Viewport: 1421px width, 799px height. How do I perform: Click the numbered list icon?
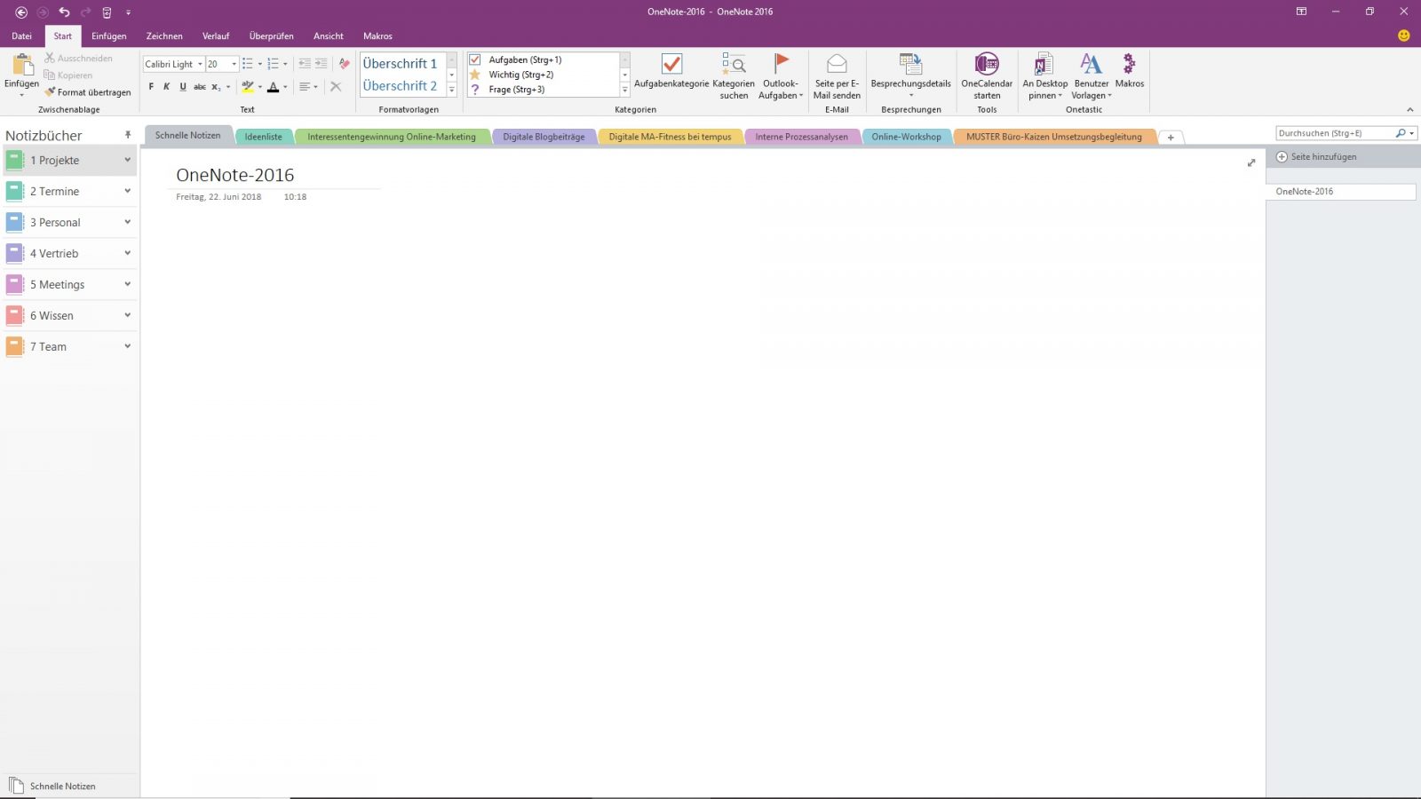(x=273, y=64)
